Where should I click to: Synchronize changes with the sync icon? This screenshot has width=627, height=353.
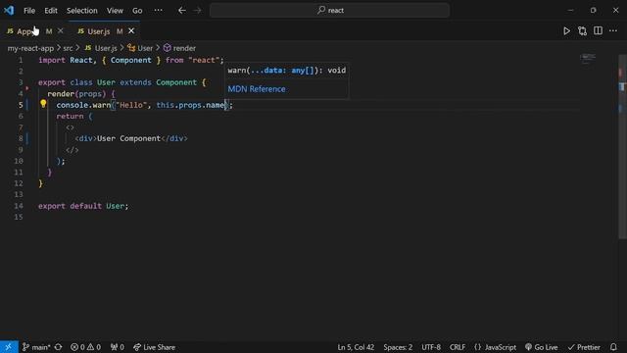58,347
